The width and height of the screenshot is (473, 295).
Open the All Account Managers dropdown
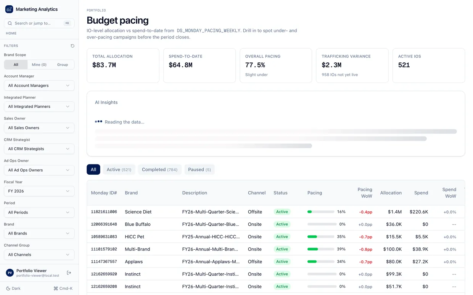pyautogui.click(x=39, y=86)
